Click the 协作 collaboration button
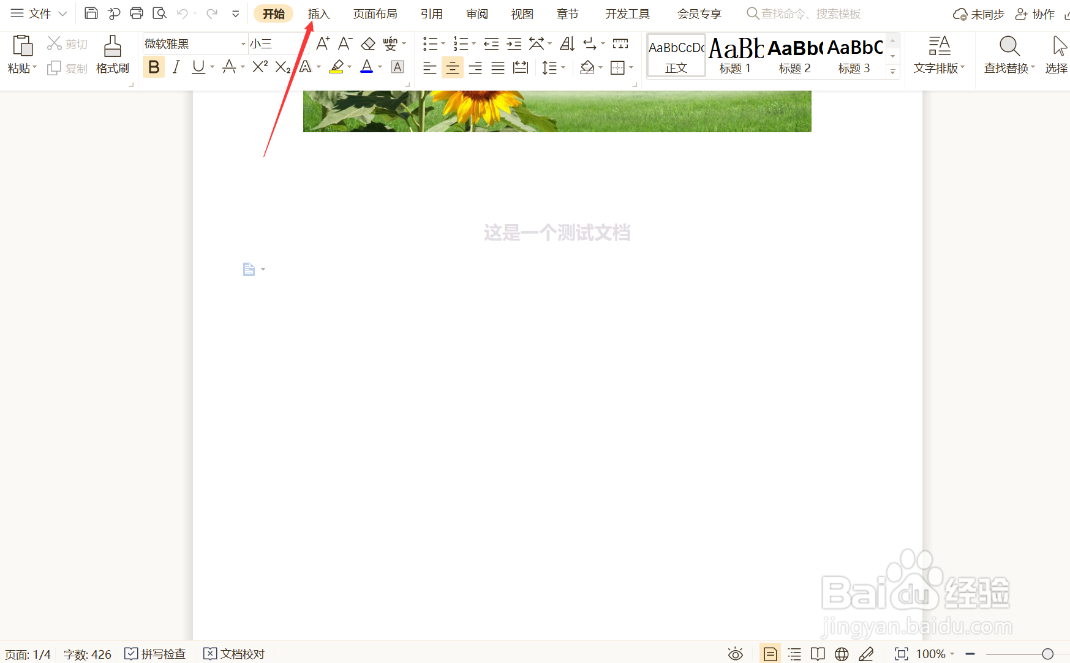 click(x=1034, y=13)
